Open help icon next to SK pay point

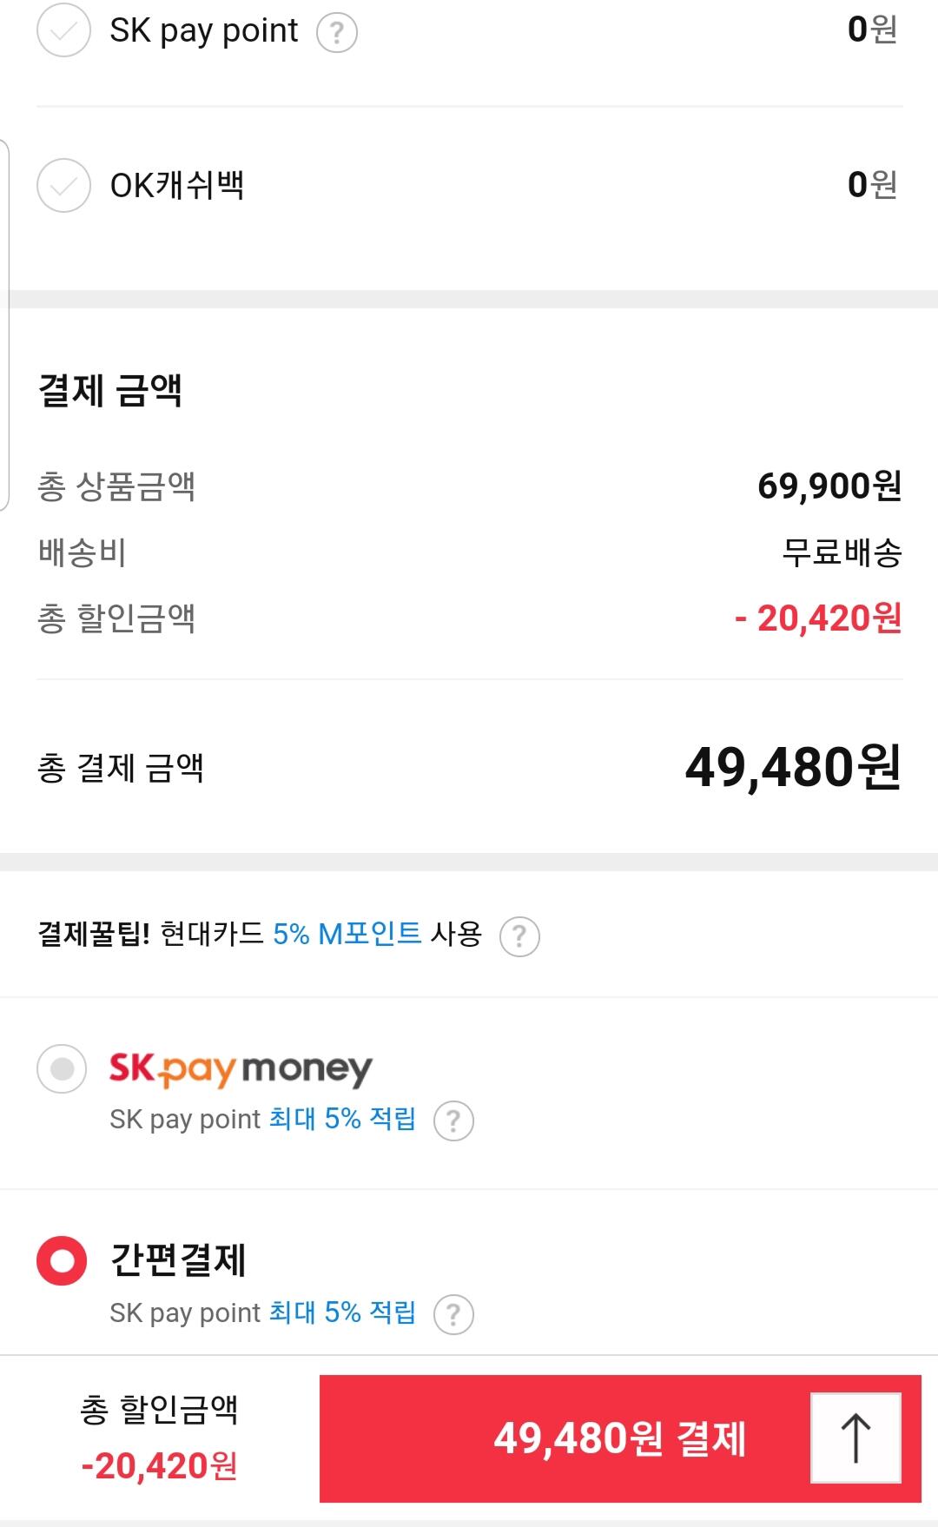(337, 33)
